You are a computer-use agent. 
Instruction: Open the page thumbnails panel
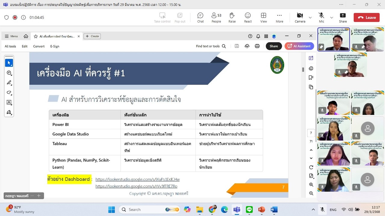click(311, 87)
